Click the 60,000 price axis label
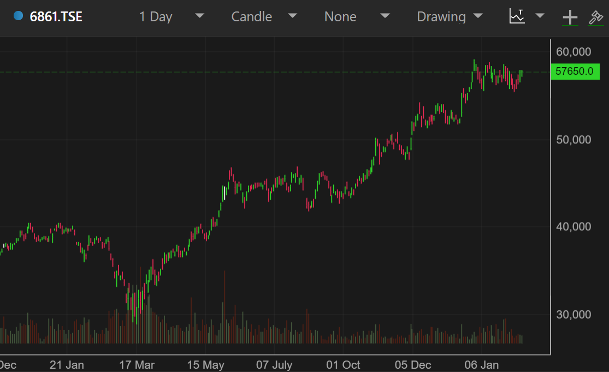The width and height of the screenshot is (609, 372). click(x=573, y=52)
